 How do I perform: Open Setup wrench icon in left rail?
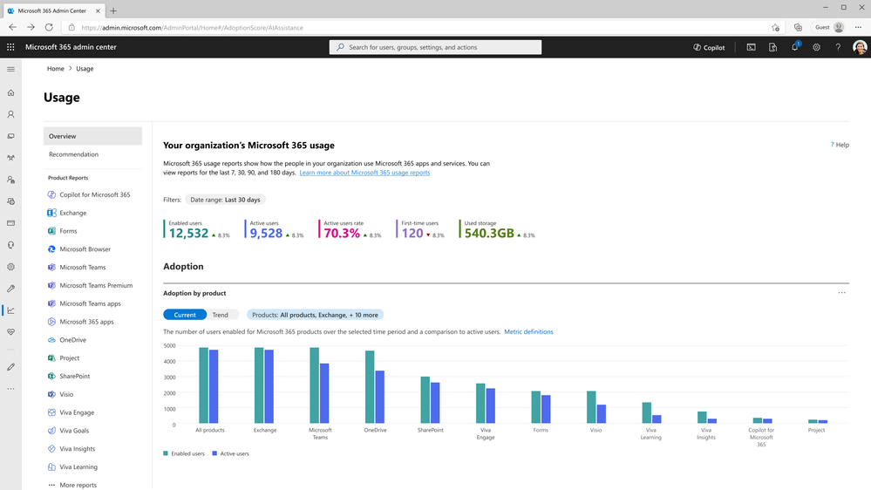[10, 289]
